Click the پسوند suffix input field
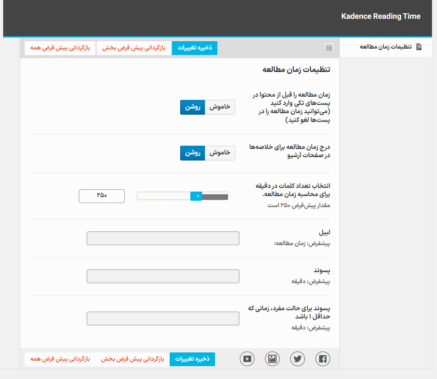437x379 pixels. (x=163, y=276)
